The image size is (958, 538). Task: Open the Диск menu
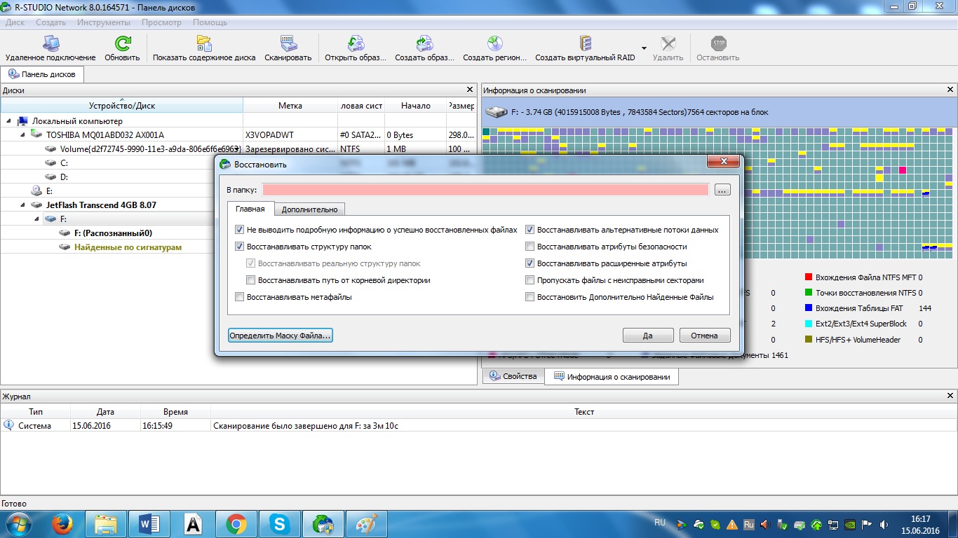(15, 22)
